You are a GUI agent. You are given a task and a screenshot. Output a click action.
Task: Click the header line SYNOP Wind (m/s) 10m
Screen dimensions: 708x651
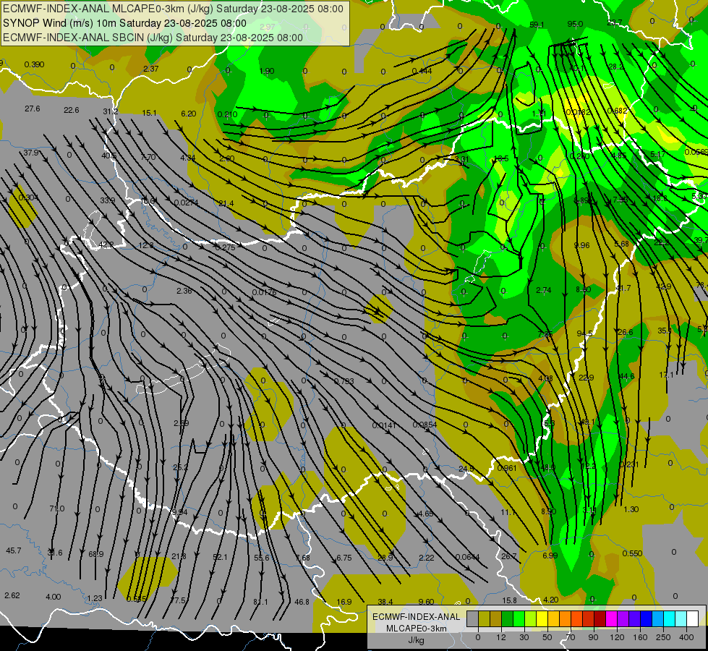click(124, 23)
